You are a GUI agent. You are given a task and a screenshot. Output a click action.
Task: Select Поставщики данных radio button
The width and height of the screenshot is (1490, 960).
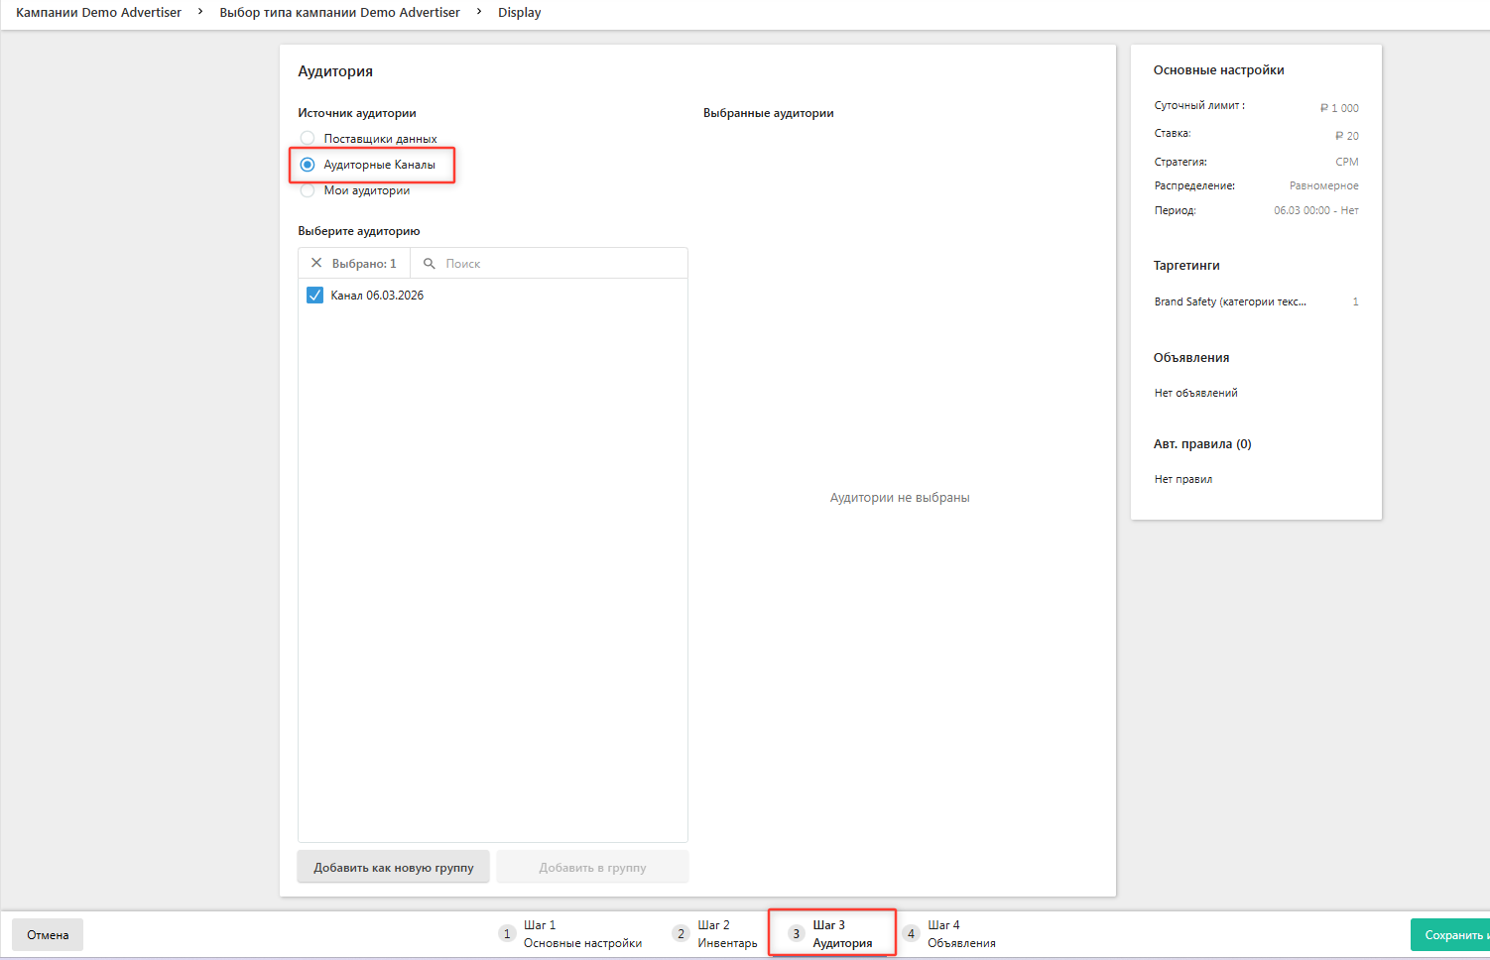pos(308,139)
